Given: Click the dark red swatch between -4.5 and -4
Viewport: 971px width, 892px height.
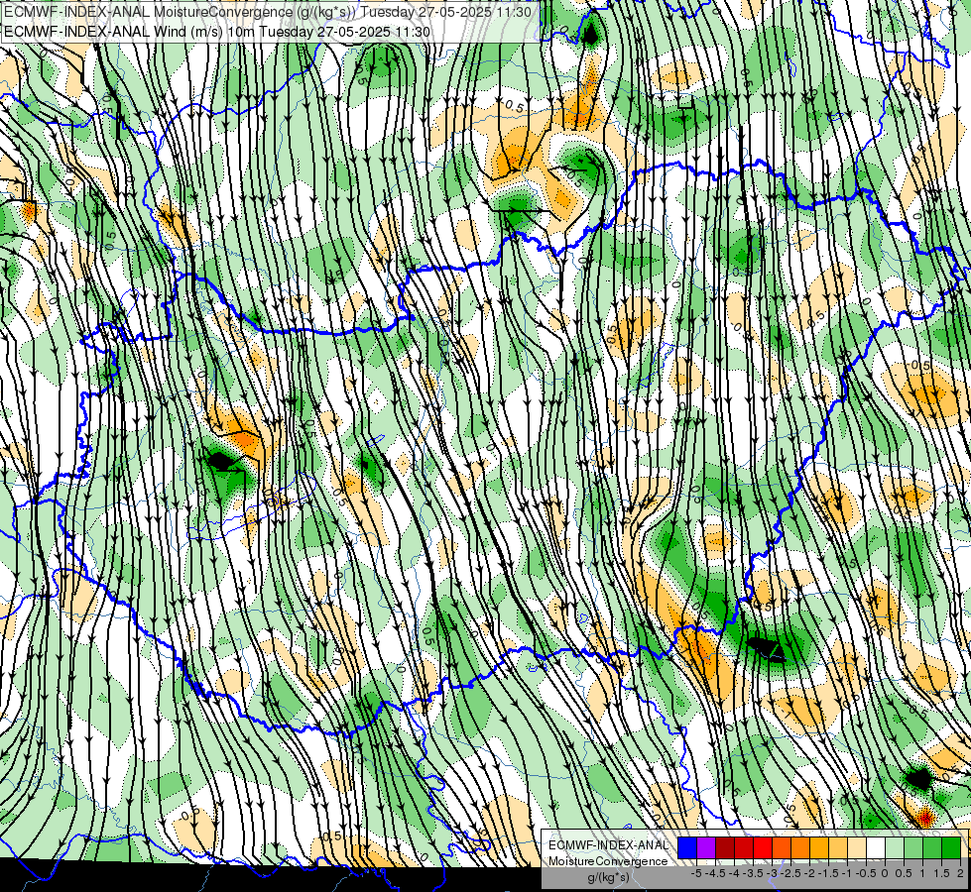Looking at the screenshot, I should pos(725,848).
